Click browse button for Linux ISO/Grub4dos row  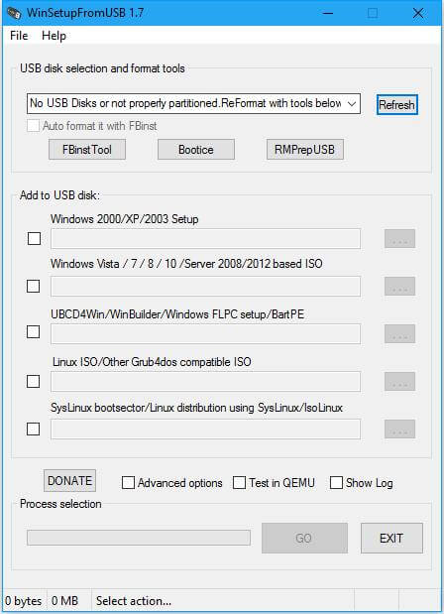click(399, 382)
